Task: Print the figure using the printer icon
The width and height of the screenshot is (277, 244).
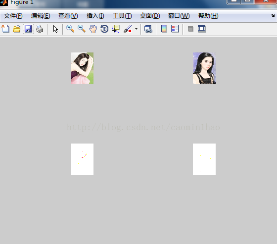Action: 40,29
